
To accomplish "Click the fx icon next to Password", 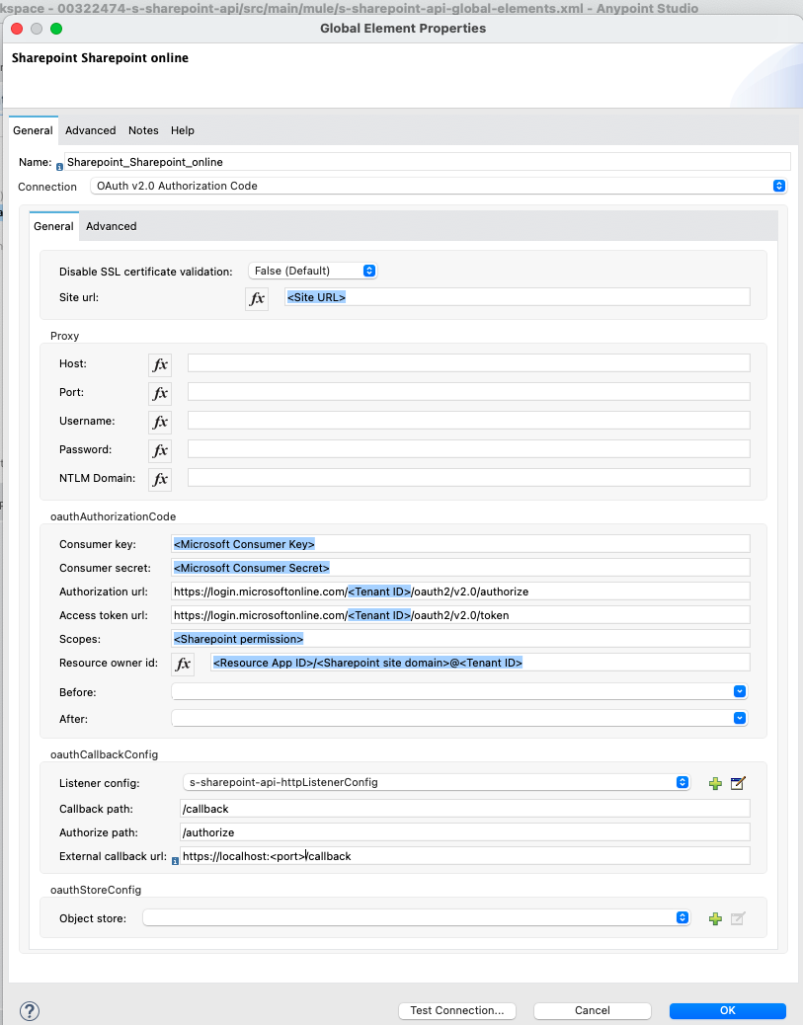I will pyautogui.click(x=160, y=450).
